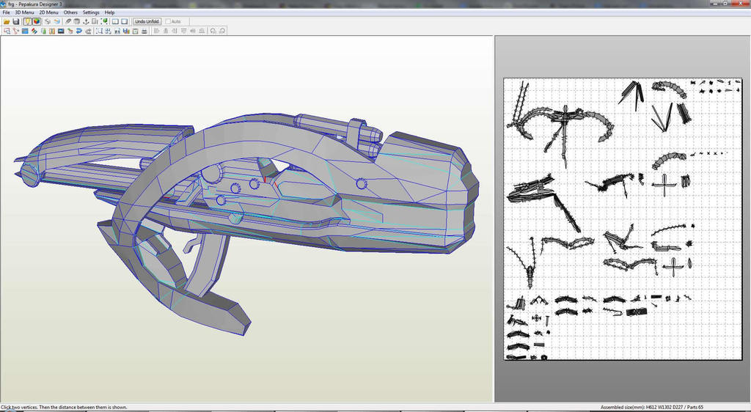Click the green cube with selection corners icon
This screenshot has width=751, height=412.
(x=105, y=21)
